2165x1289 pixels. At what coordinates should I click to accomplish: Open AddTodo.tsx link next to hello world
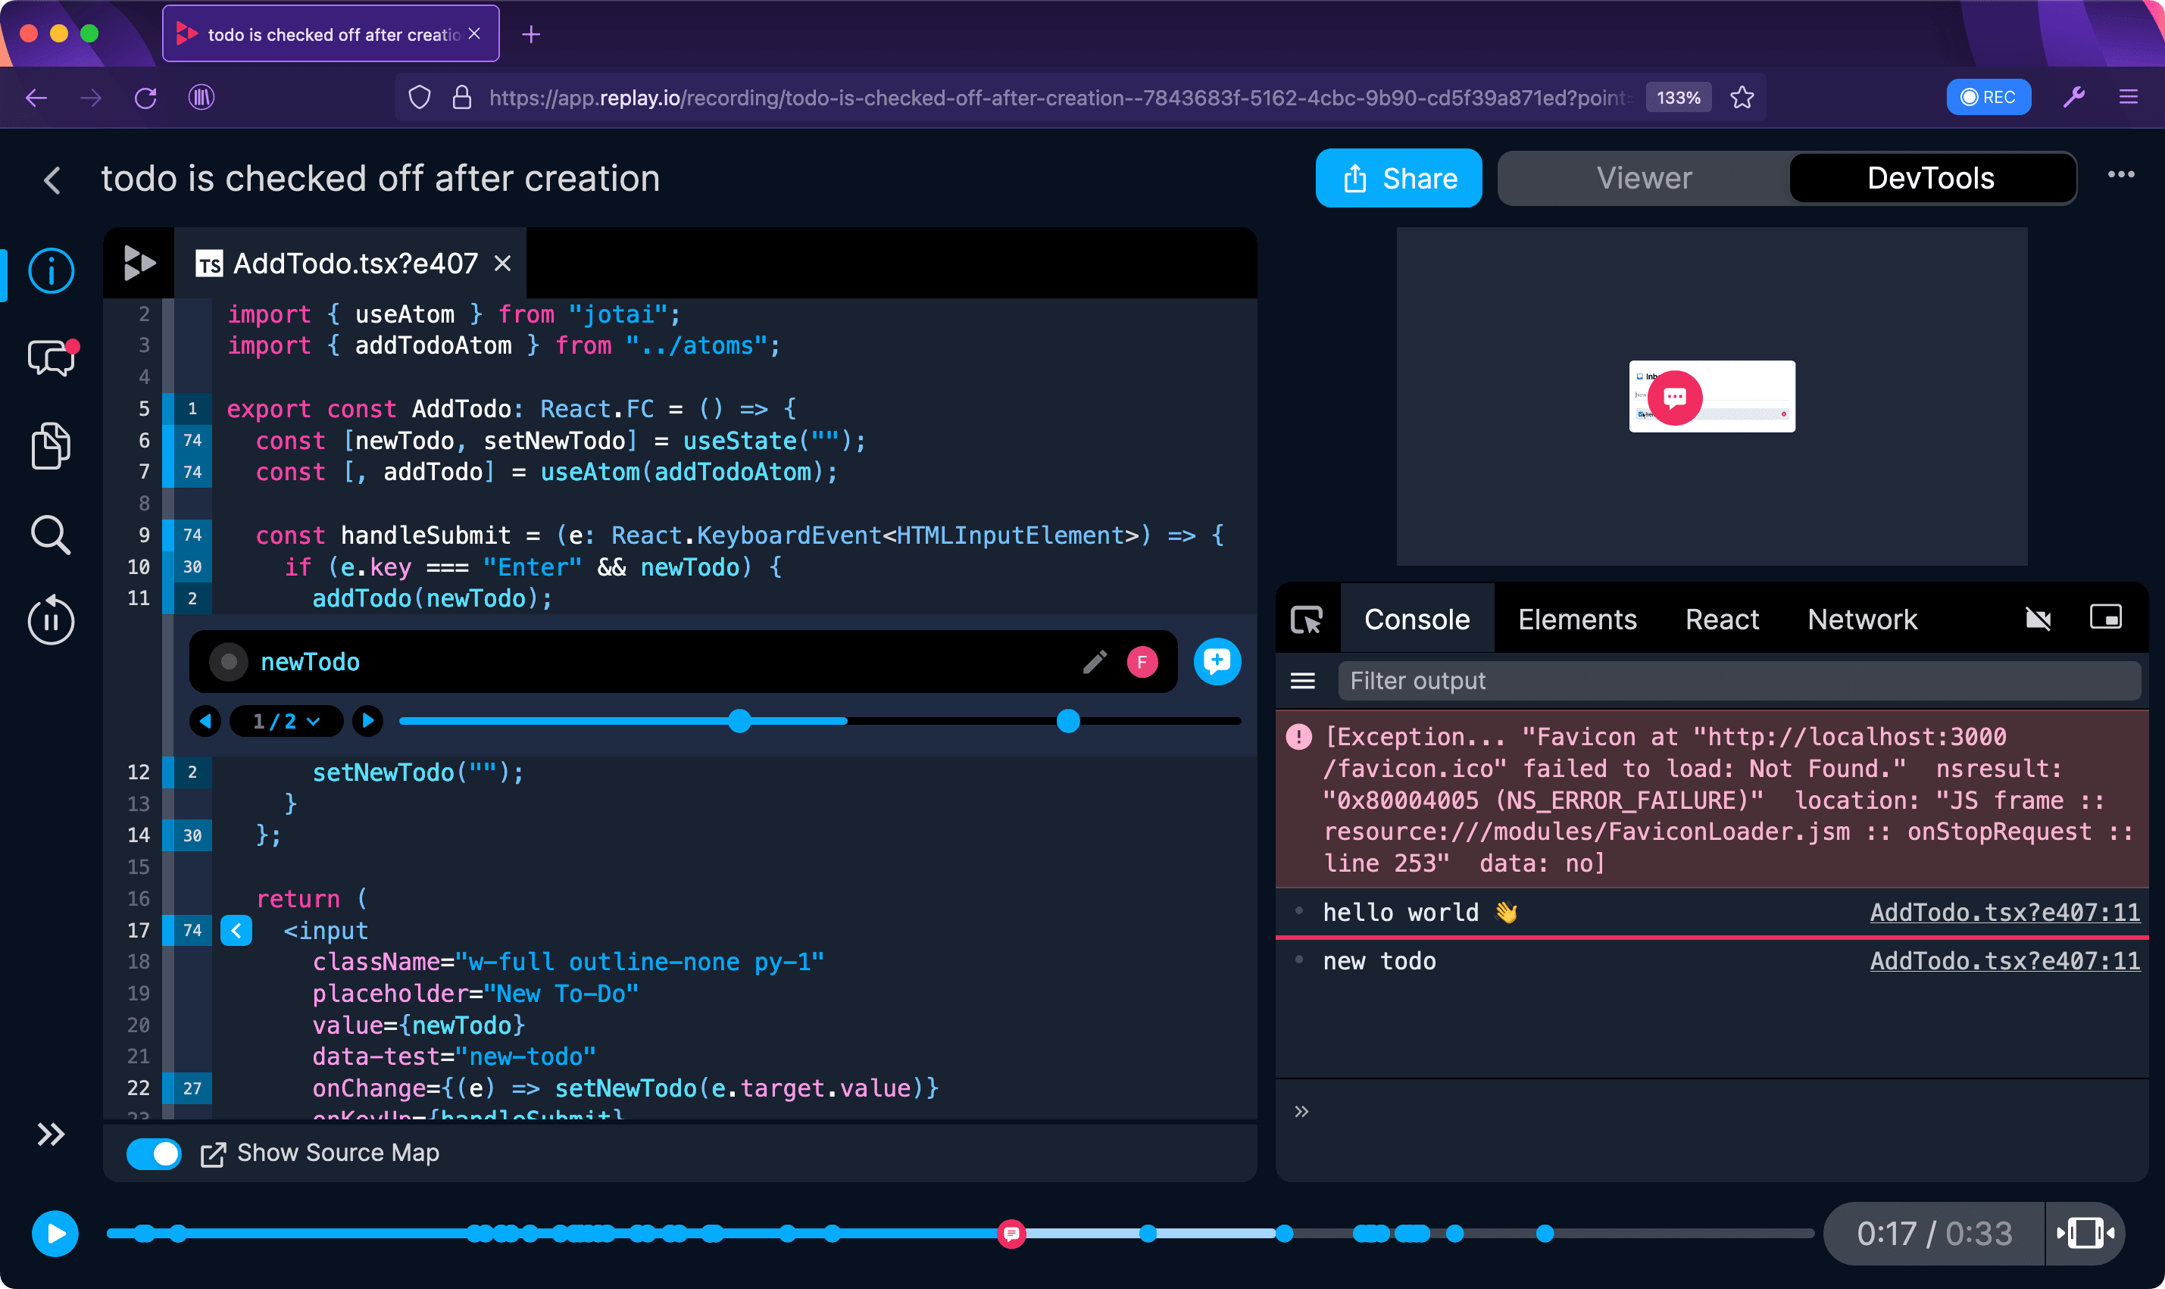(x=2004, y=912)
